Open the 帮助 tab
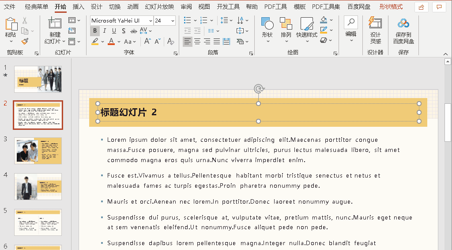This screenshot has height=250, width=452. (252, 7)
